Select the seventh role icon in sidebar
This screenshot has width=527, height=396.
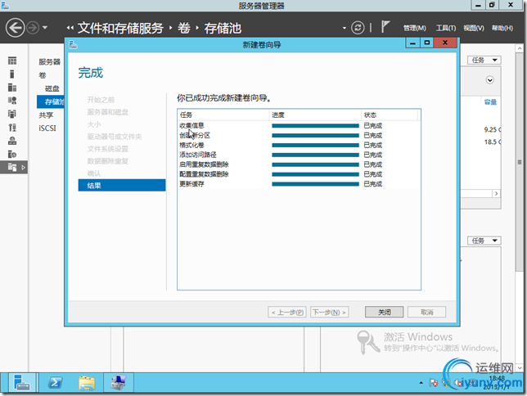(12, 141)
